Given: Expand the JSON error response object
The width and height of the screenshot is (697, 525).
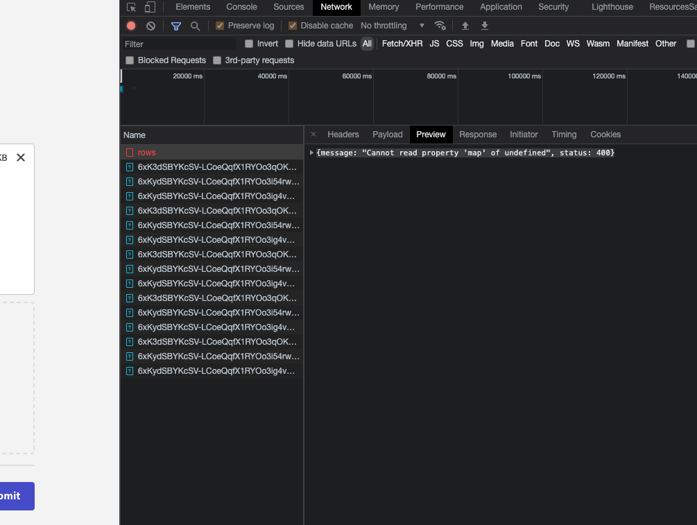Looking at the screenshot, I should [311, 153].
